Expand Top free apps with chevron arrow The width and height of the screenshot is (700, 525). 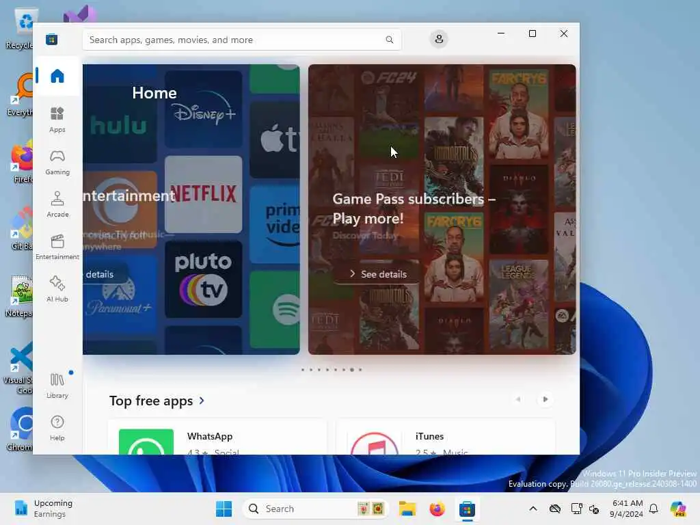(x=202, y=401)
